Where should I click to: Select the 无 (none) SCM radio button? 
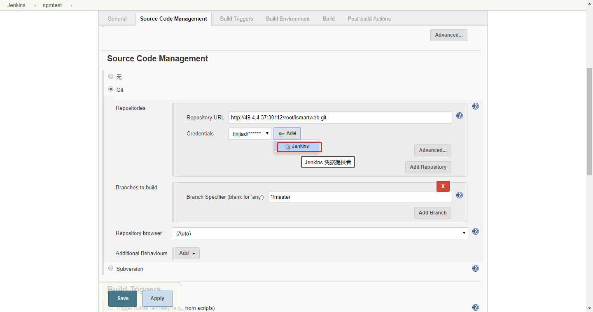[111, 76]
